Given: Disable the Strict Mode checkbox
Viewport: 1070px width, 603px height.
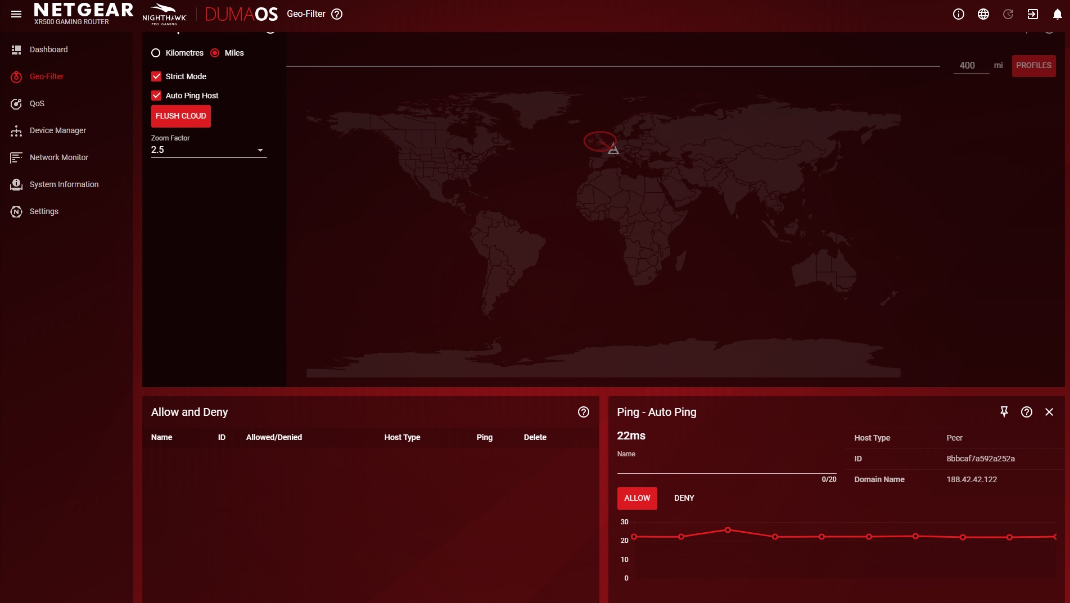Looking at the screenshot, I should [157, 76].
